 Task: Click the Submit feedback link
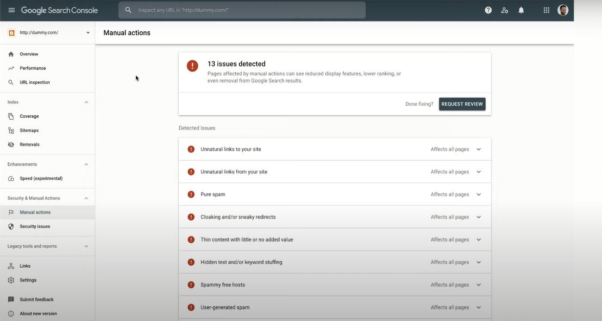[x=36, y=299]
